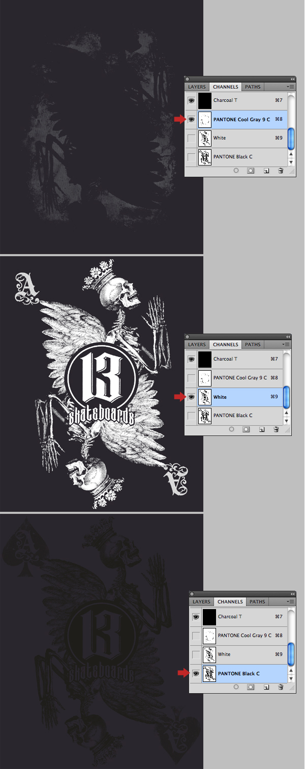
Task: Load channel as selection in bottom Channels panel
Action: coord(236,687)
